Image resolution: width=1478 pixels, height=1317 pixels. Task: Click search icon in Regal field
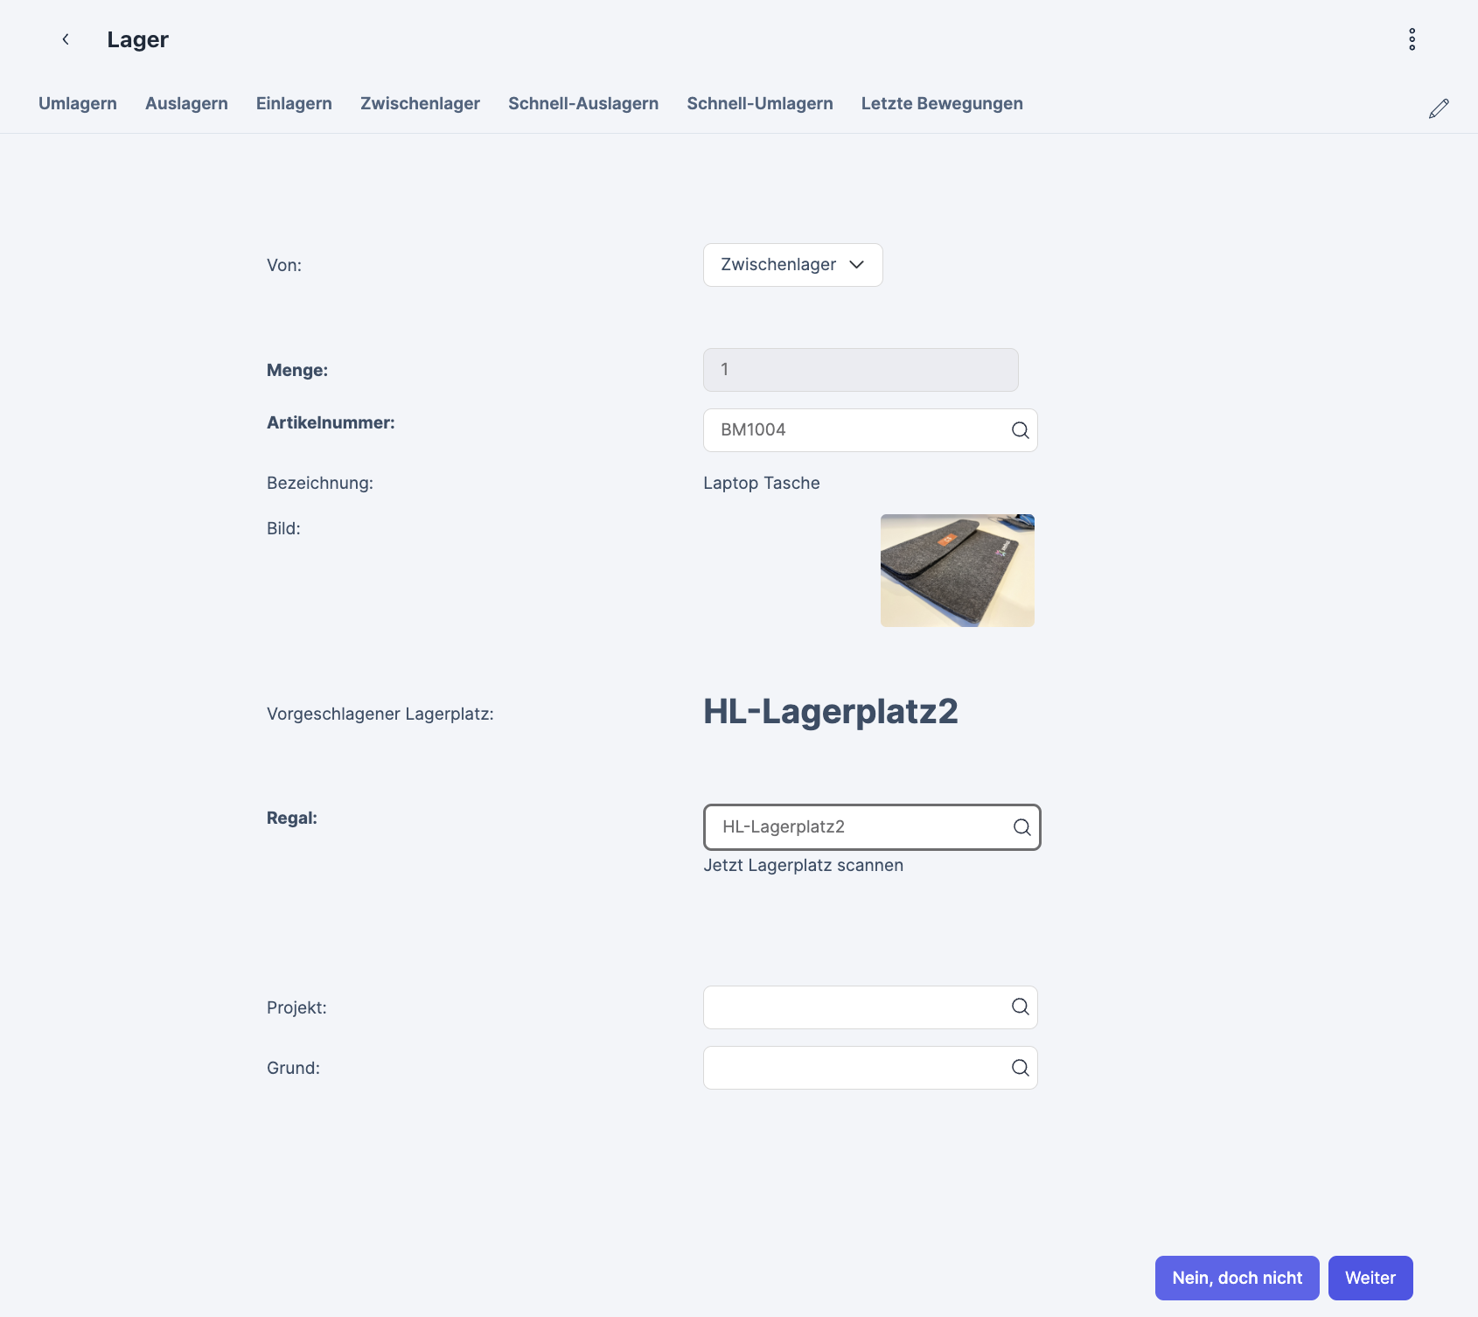[1021, 827]
